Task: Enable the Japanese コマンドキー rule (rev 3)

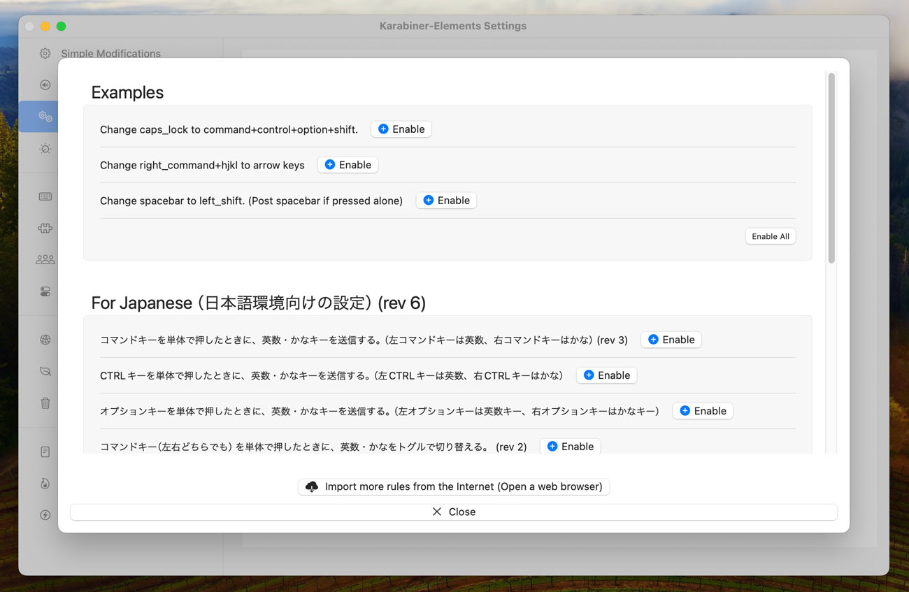Action: click(x=671, y=340)
